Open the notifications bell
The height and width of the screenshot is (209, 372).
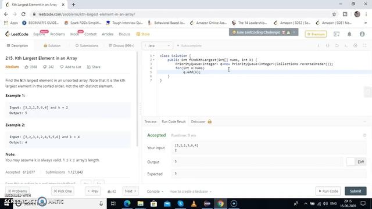pyautogui.click(x=349, y=34)
